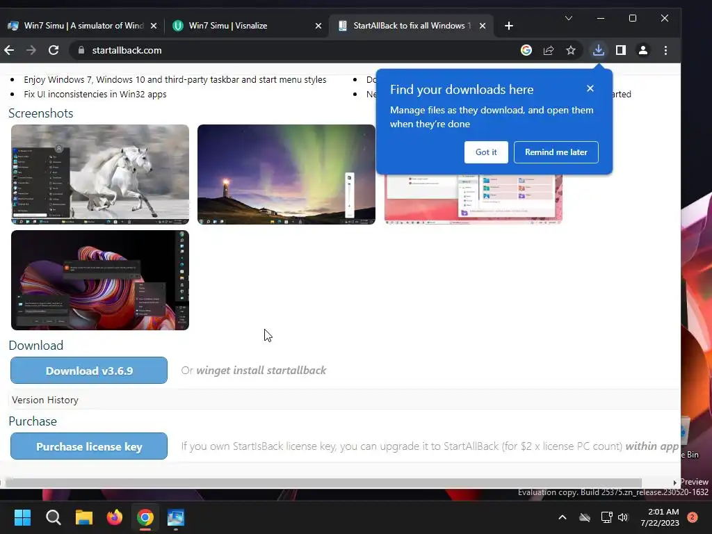The width and height of the screenshot is (712, 534).
Task: Open the Windows Start menu
Action: pos(22,517)
